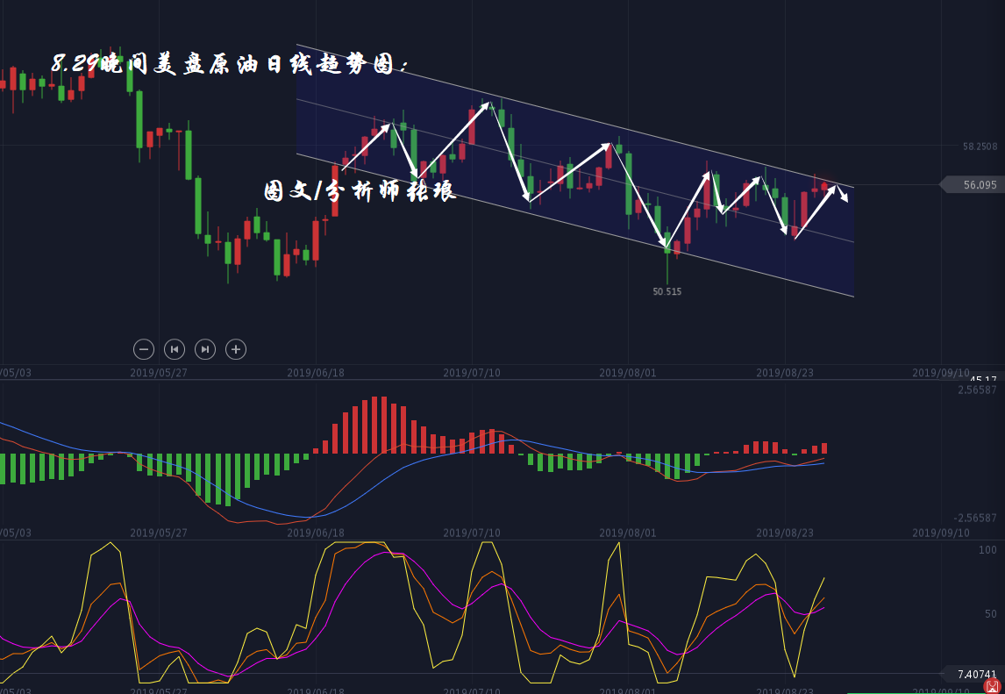Click the 2.56587 MACD upper scale label
This screenshot has height=694, width=1005.
[977, 390]
